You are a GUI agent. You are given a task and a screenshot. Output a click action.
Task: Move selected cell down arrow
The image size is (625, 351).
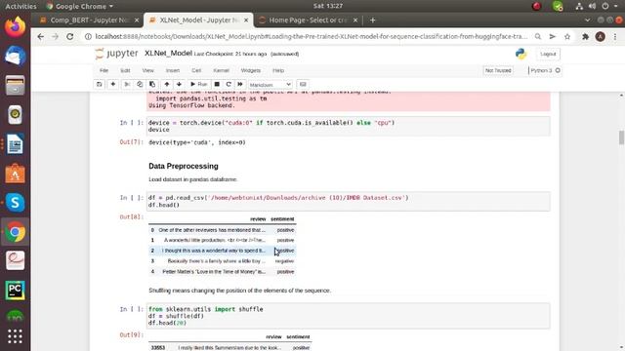(x=179, y=85)
